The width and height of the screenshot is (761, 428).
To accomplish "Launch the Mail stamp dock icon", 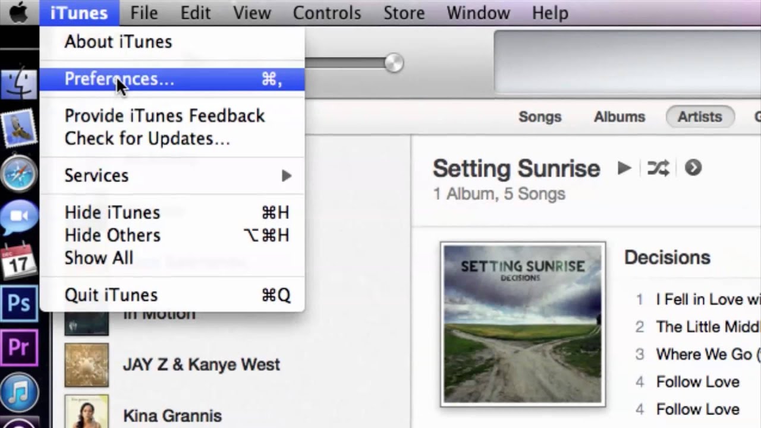I will click(x=19, y=128).
